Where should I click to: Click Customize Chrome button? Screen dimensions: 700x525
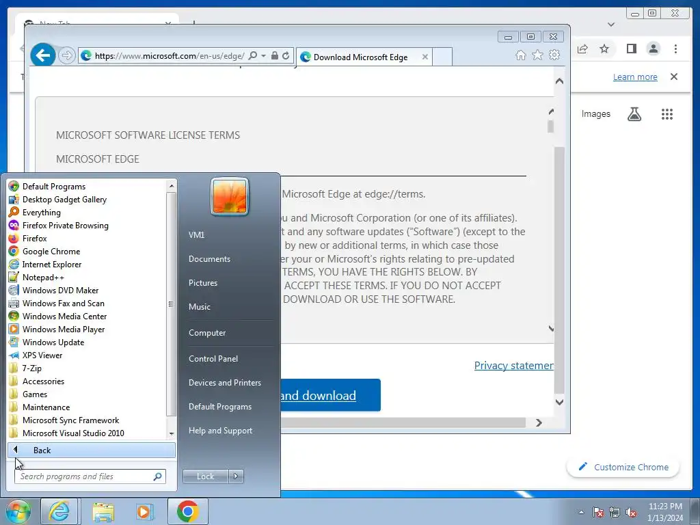(623, 467)
